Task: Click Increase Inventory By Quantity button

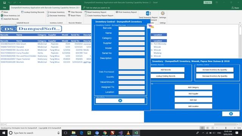Action: (215, 70)
